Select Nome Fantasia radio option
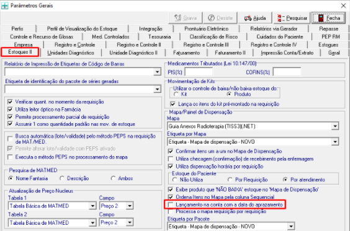Viewport: 350px width, 231px height. point(11,178)
